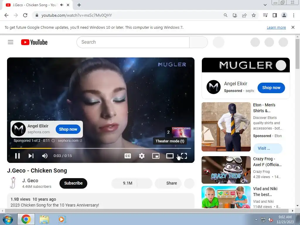Open tab search dropdown chevron
300x225 pixels.
[265, 5]
